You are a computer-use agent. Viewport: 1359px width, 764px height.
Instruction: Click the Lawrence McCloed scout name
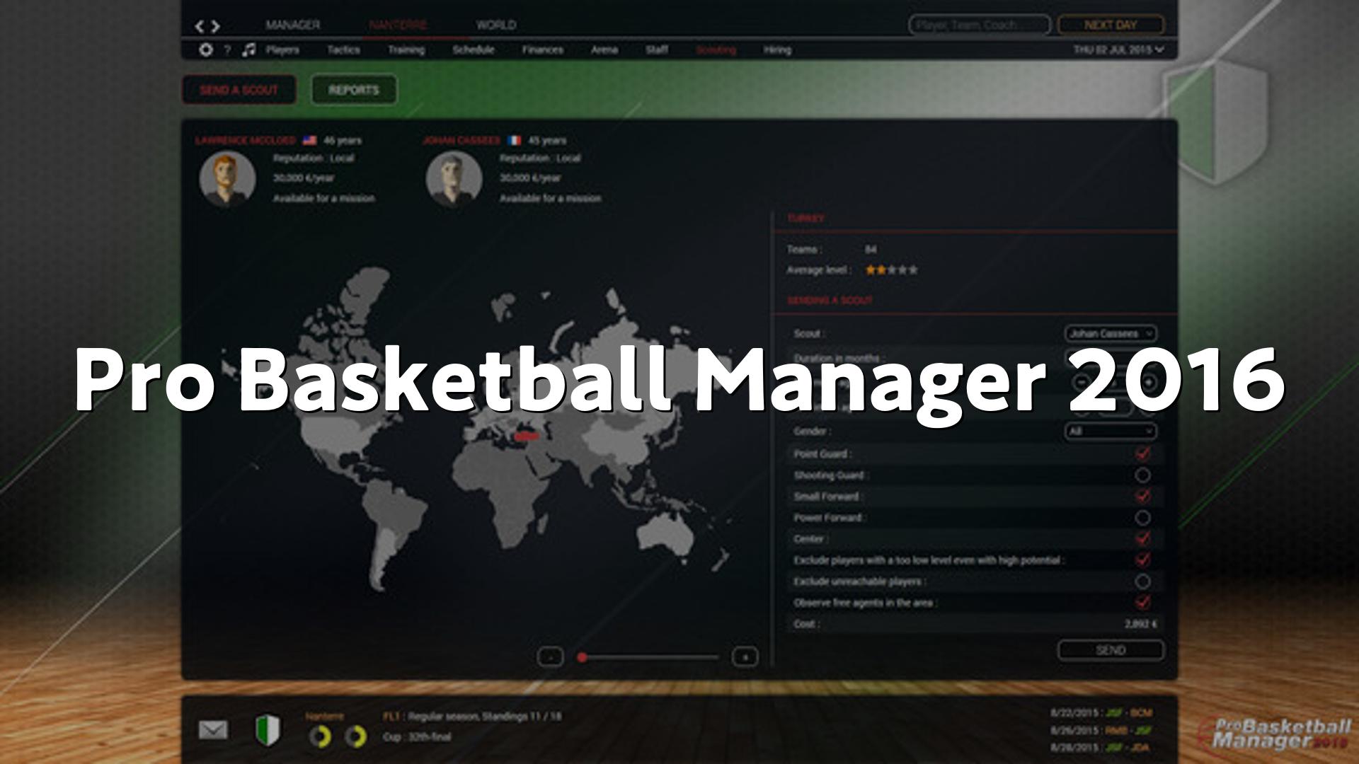click(x=246, y=140)
